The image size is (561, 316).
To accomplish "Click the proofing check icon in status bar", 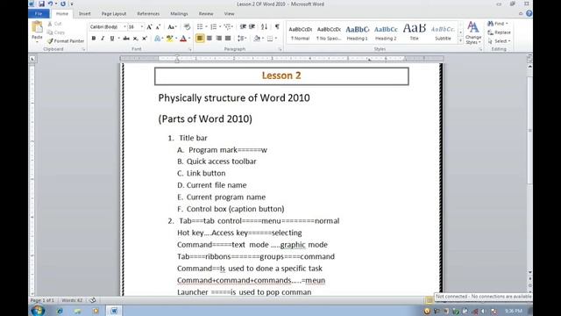I will [92, 300].
